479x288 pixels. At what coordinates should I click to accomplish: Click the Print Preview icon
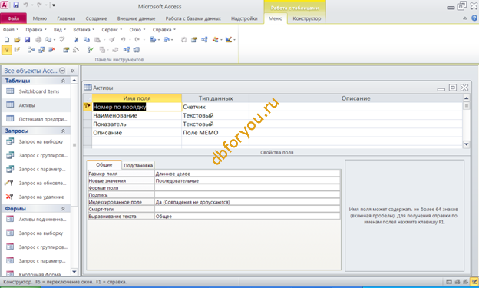[x=48, y=40]
